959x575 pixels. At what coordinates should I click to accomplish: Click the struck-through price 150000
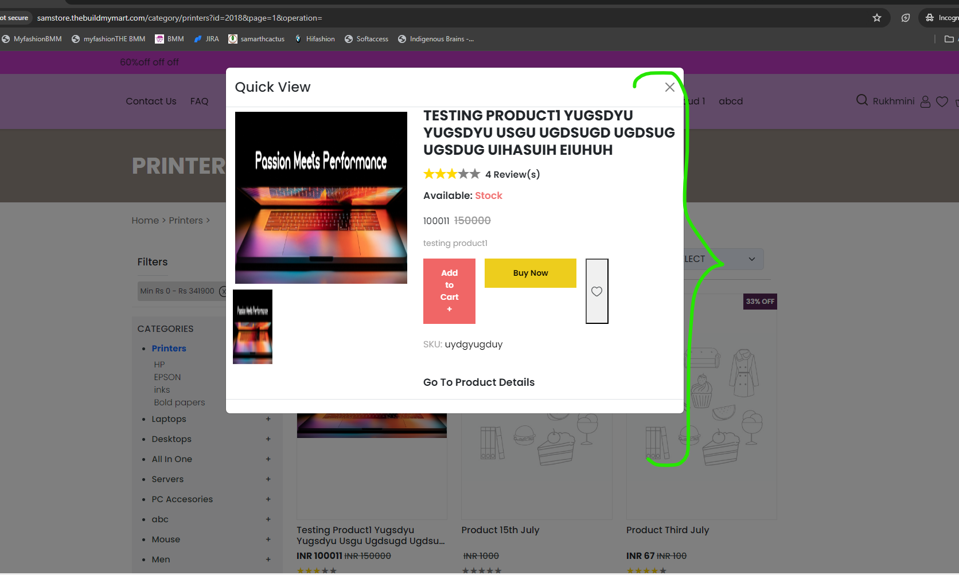pos(473,221)
